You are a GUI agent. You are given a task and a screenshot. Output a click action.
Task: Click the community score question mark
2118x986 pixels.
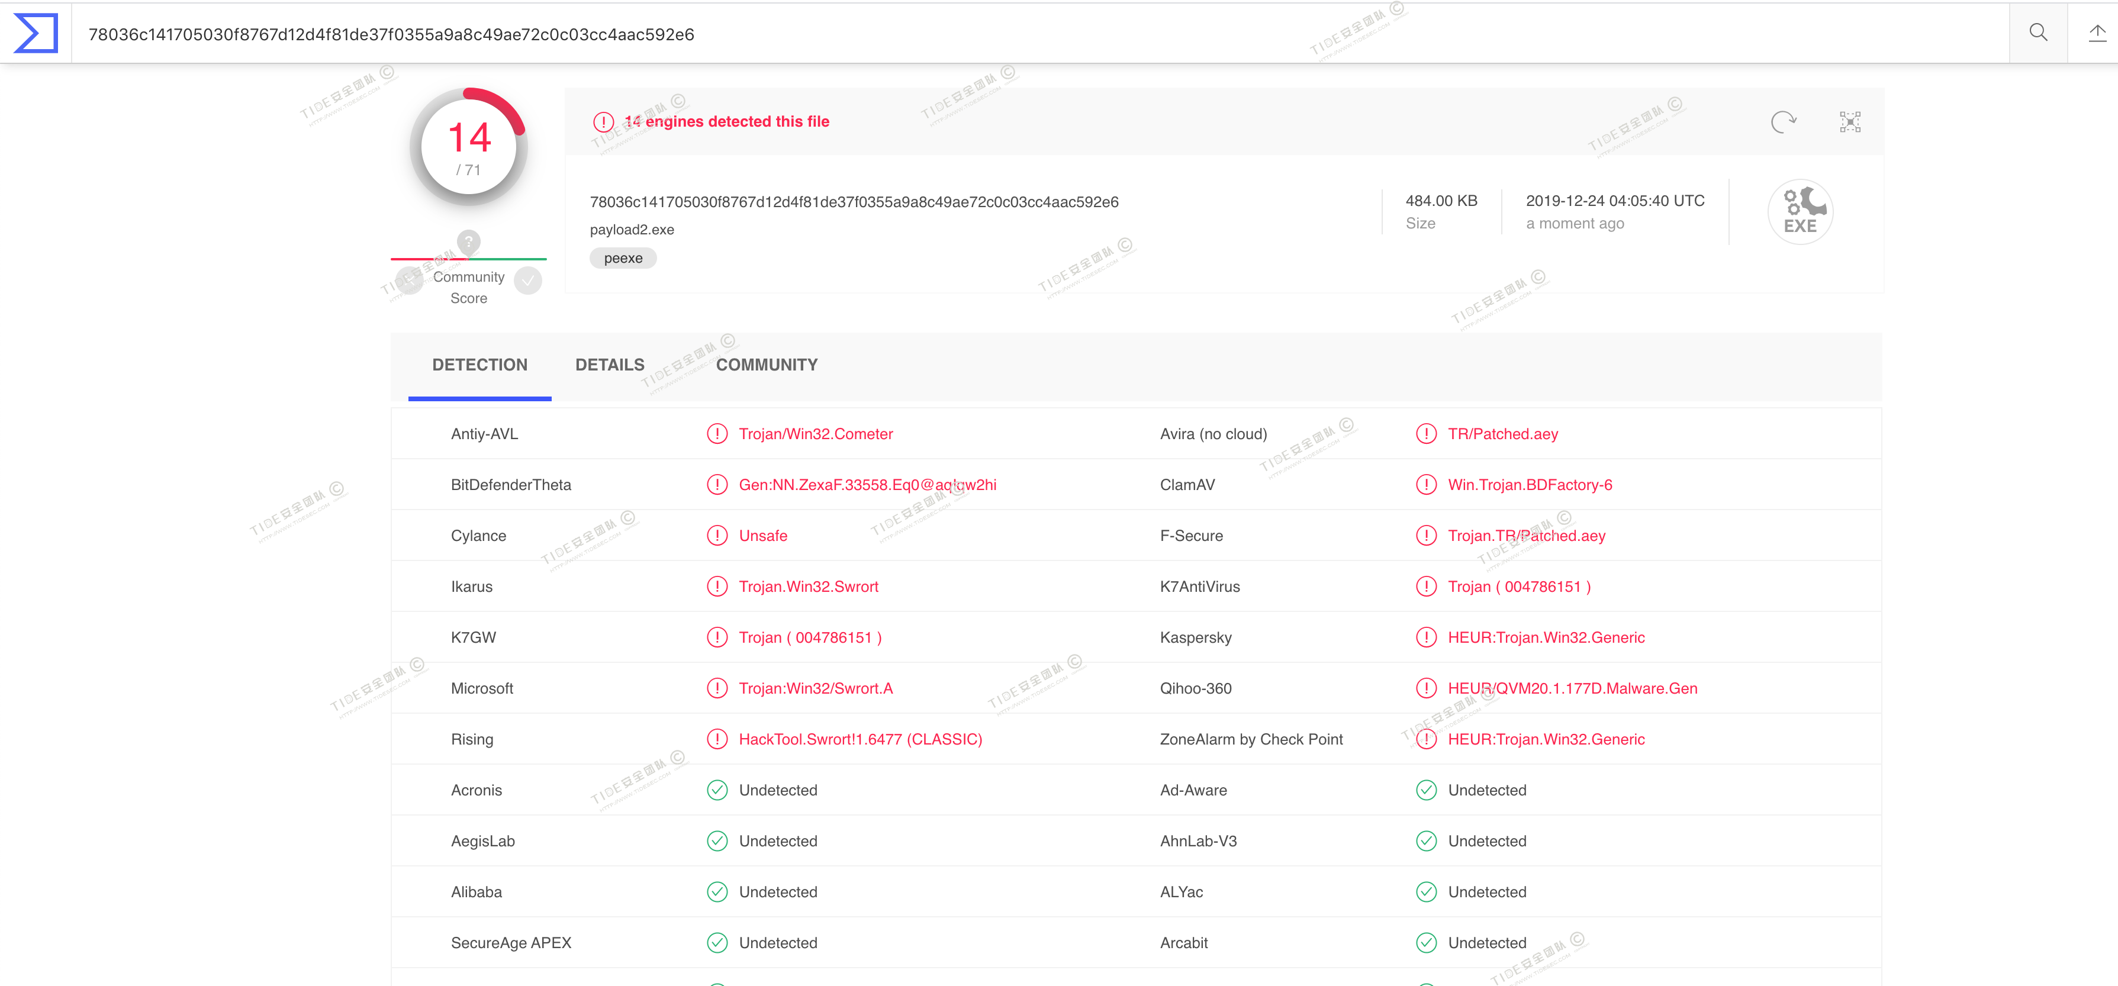point(469,242)
